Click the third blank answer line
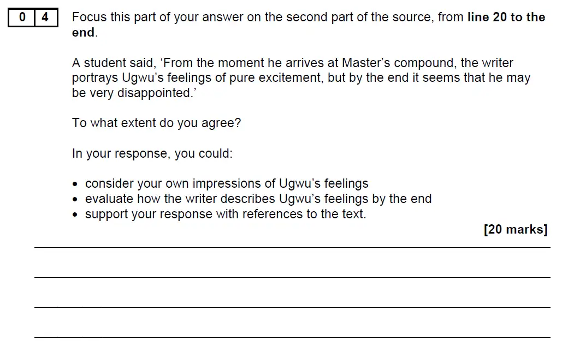Screen dimensions: 562x346 pyautogui.click(x=292, y=307)
